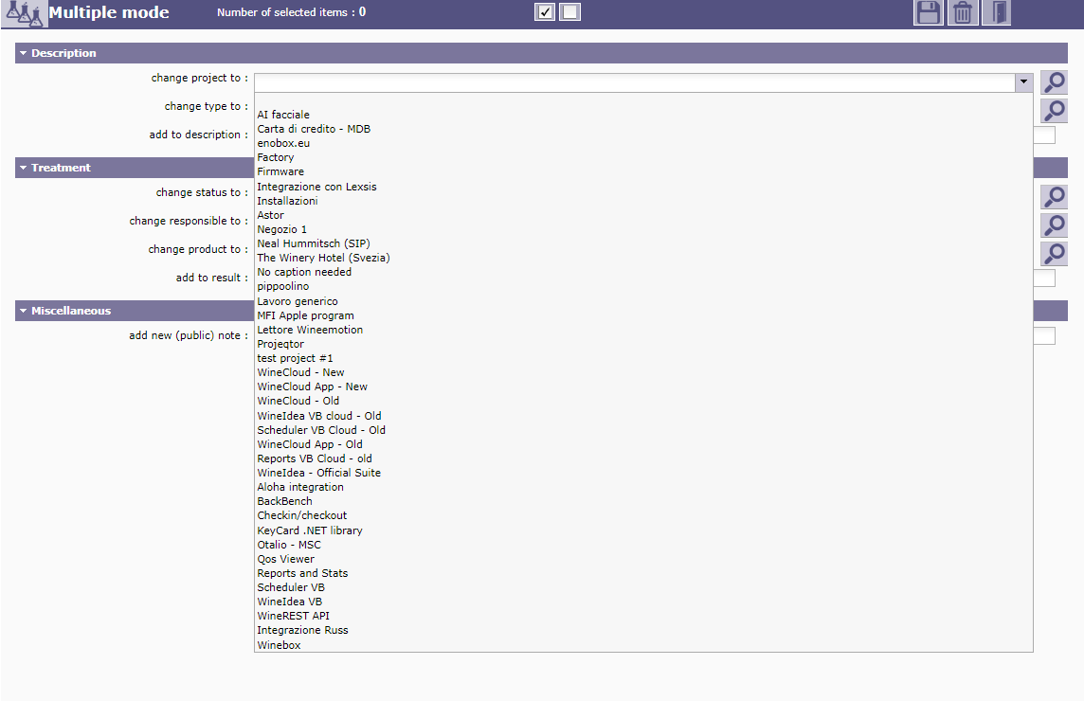The width and height of the screenshot is (1084, 701).
Task: Collapse the Treatment section
Action: (x=135, y=168)
